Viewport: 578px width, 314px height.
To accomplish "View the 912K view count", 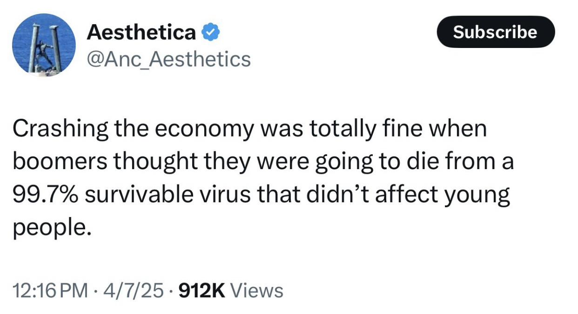I will pos(202,291).
